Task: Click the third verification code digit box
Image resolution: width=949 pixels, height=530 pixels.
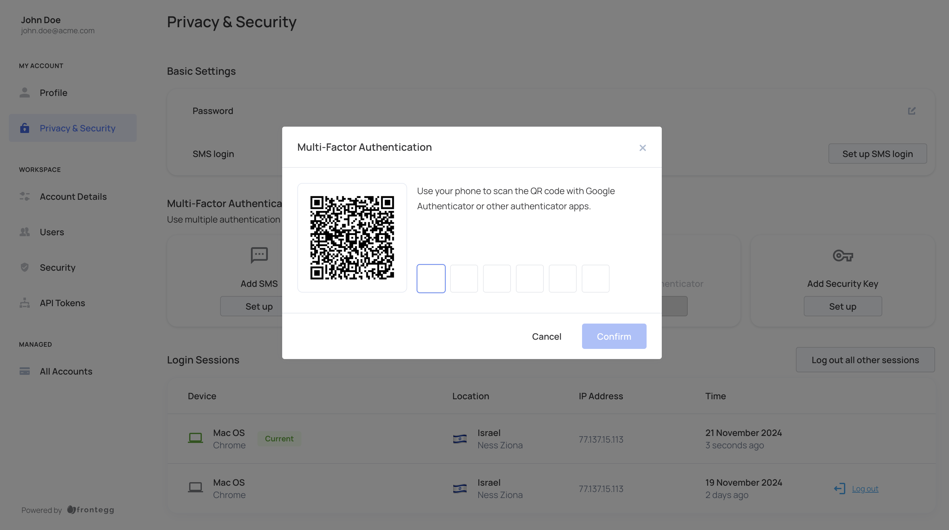Action: point(497,279)
